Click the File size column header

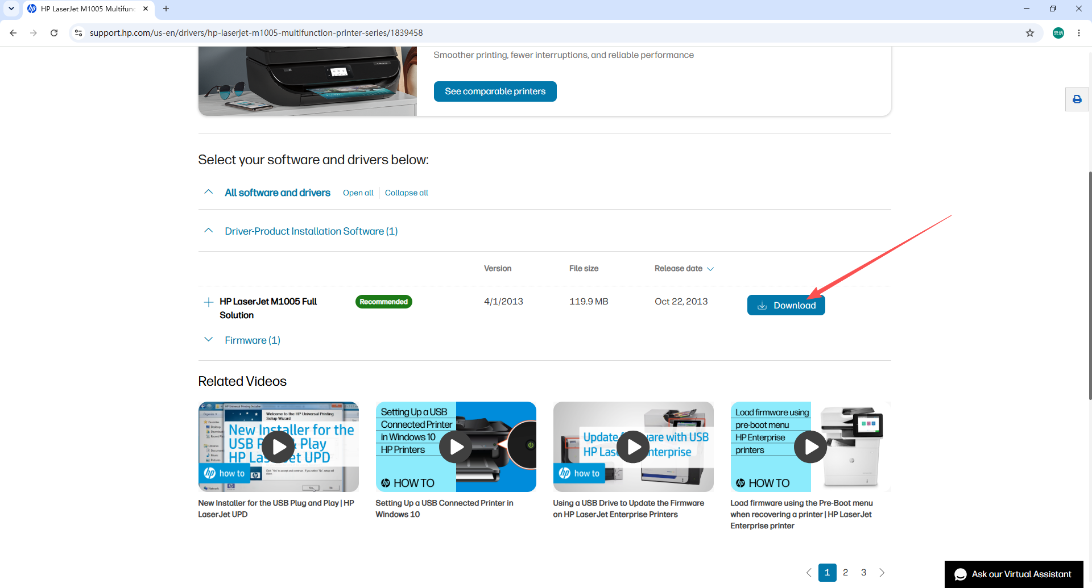click(584, 269)
